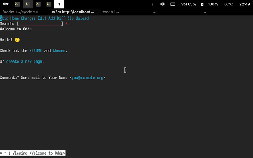This screenshot has height=158, width=253.
Task: Click the Sway logo icon in top bar
Action: (x=6, y=4)
